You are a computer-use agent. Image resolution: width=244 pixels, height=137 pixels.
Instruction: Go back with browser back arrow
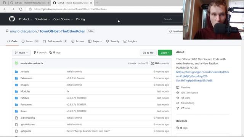pyautogui.click(x=5, y=9)
